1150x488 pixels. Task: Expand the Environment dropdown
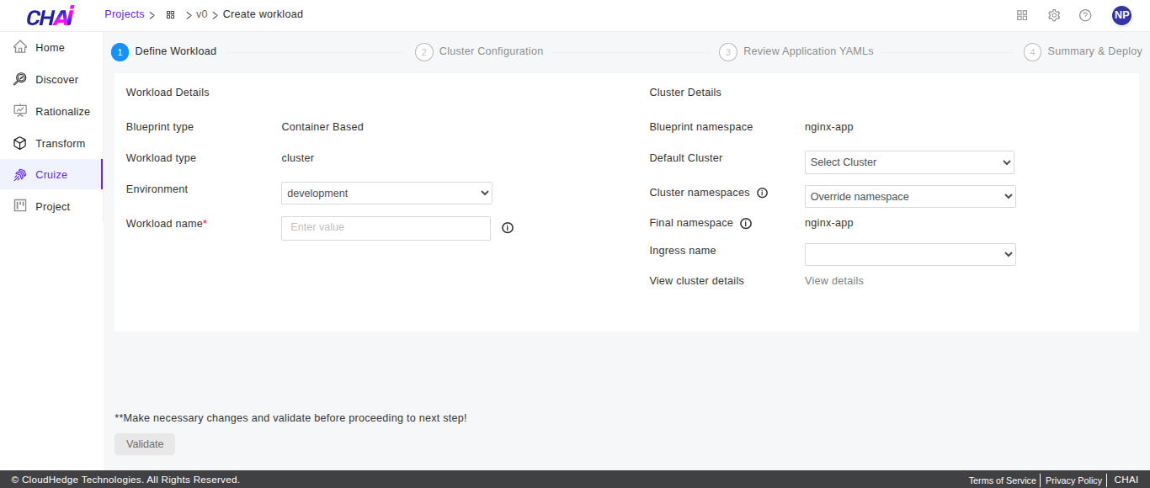click(386, 194)
